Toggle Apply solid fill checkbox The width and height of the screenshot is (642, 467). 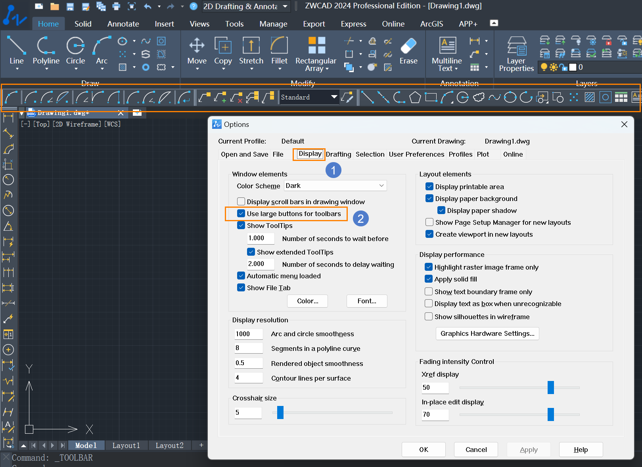[429, 279]
